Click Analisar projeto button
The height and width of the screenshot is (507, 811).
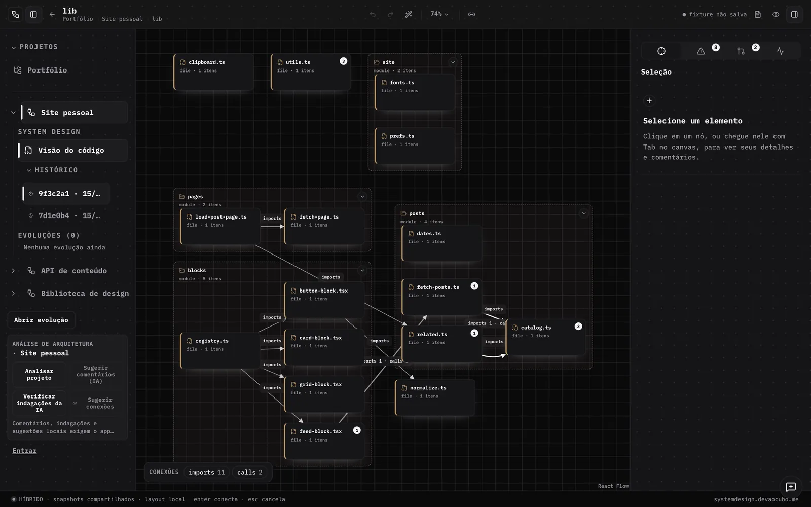[39, 374]
